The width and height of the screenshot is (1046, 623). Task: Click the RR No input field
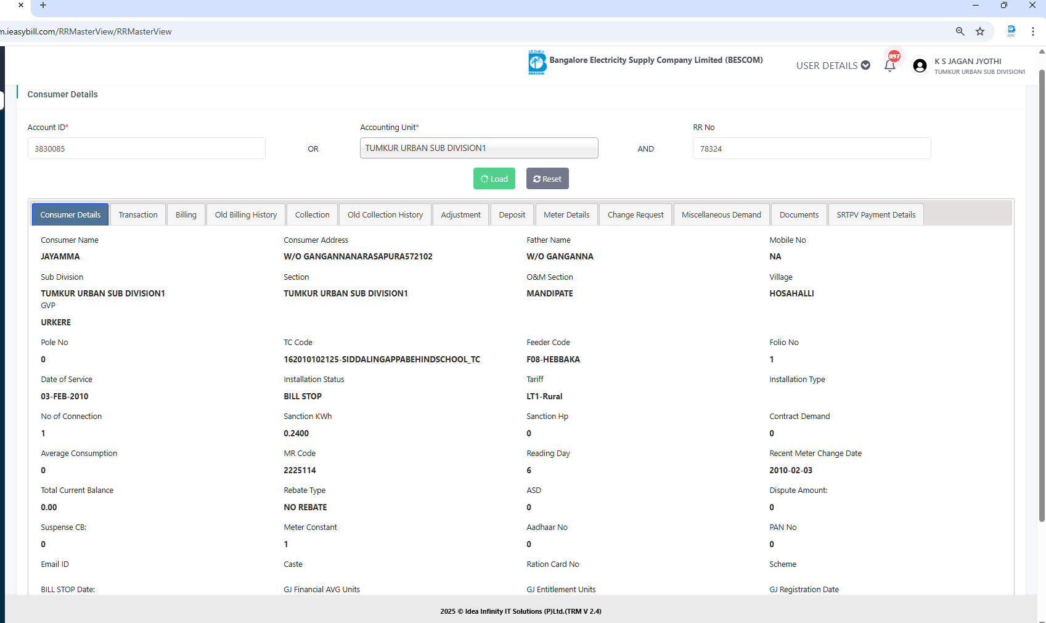point(812,149)
